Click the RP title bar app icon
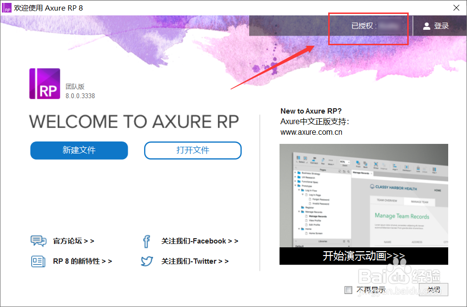 coord(7,8)
